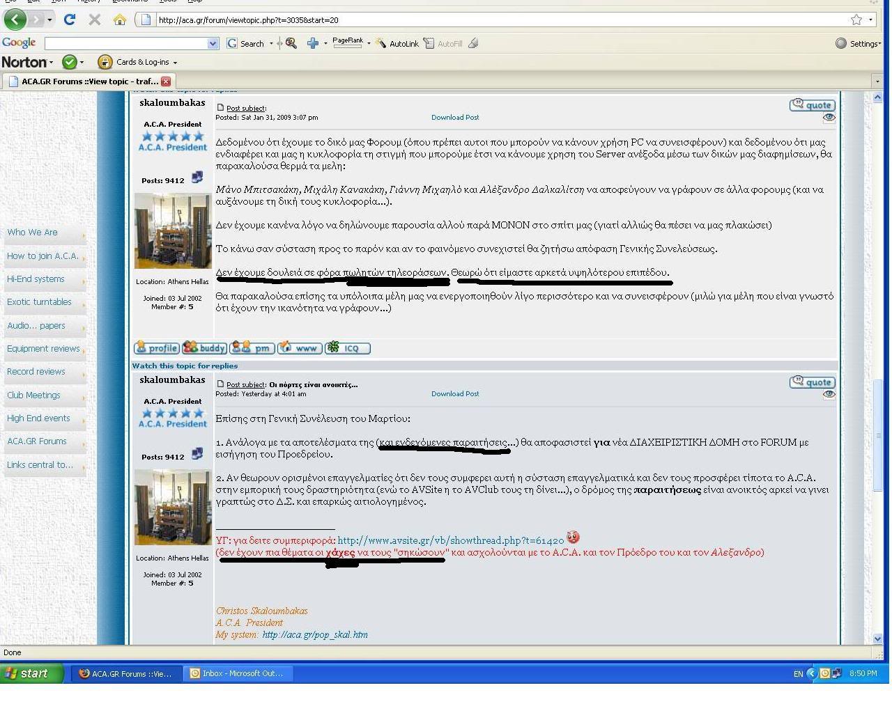This screenshot has height=713, width=892.
Task: Reload the page with the refresh icon
Action: tap(69, 19)
